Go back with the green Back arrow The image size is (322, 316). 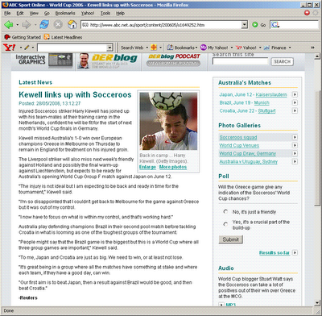(9, 25)
